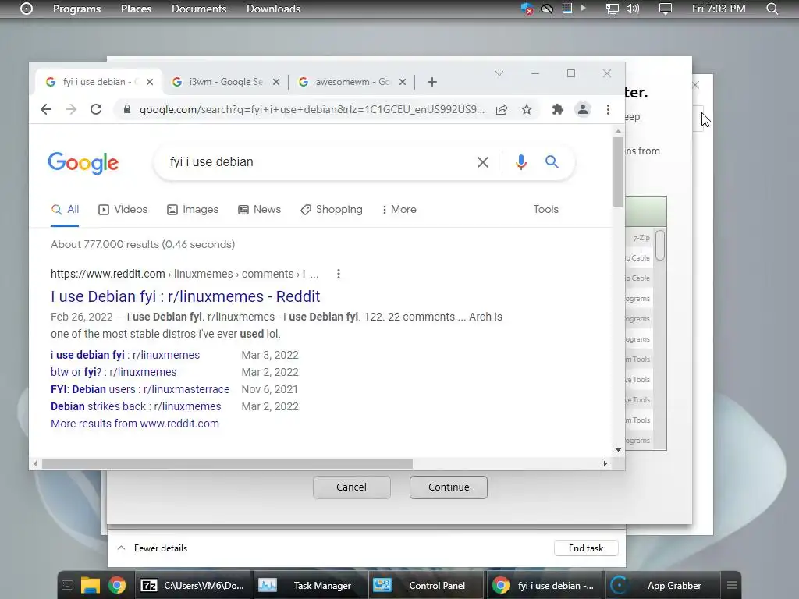Open 'FYI: Debian users : r/linuxmasterrace' link
The image size is (799, 599).
[x=140, y=389]
